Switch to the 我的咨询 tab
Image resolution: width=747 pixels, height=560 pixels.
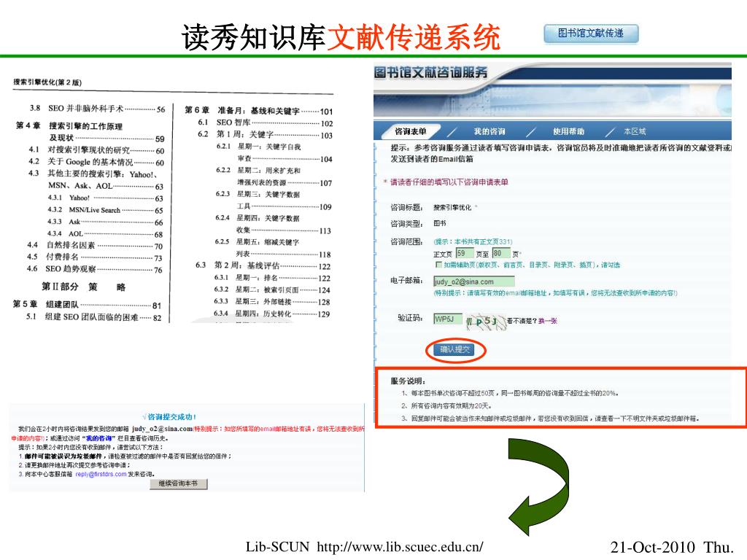point(489,131)
